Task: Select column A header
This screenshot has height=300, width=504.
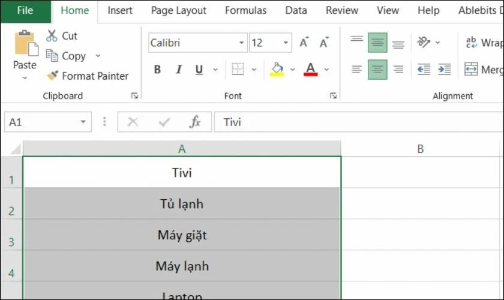Action: (x=182, y=149)
